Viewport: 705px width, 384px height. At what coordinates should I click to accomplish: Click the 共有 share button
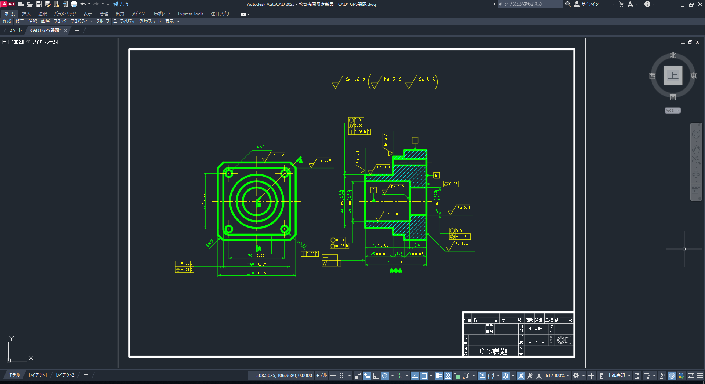click(x=121, y=4)
